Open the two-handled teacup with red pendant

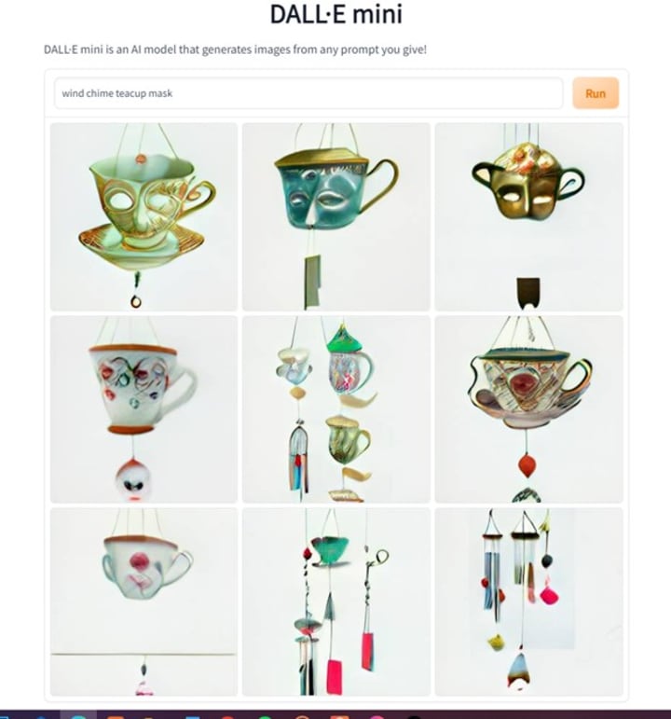(x=529, y=409)
